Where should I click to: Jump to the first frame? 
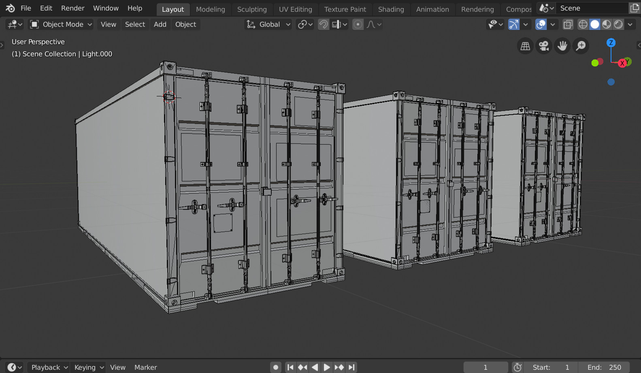[x=290, y=367]
